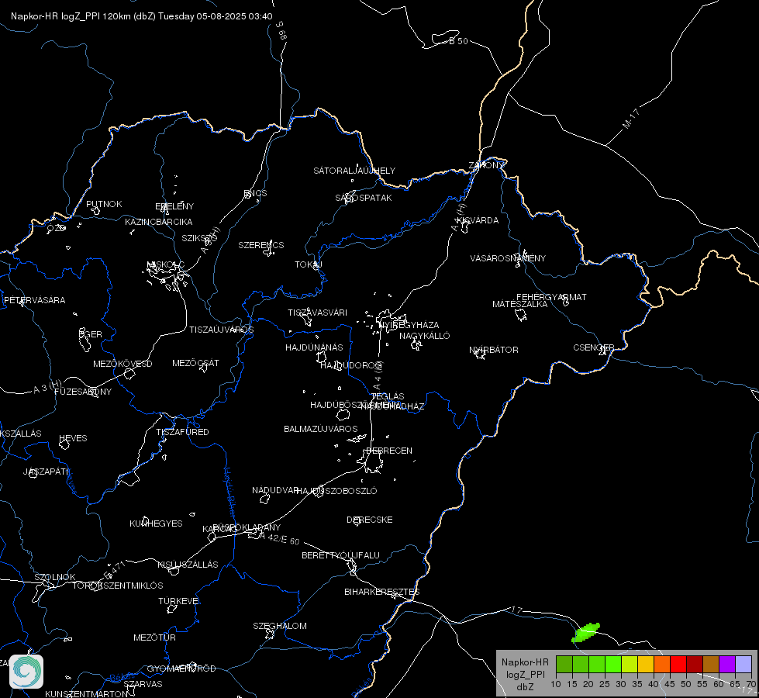The width and height of the screenshot is (759, 698).
Task: Click the DERECSKE city label
Action: click(370, 520)
